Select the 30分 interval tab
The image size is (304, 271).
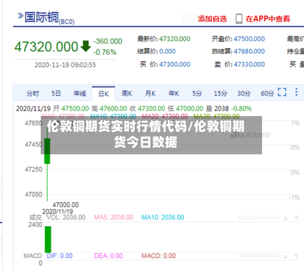[x=244, y=94]
